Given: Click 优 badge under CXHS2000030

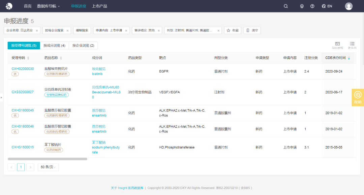Looking at the screenshot, I should point(15,74).
